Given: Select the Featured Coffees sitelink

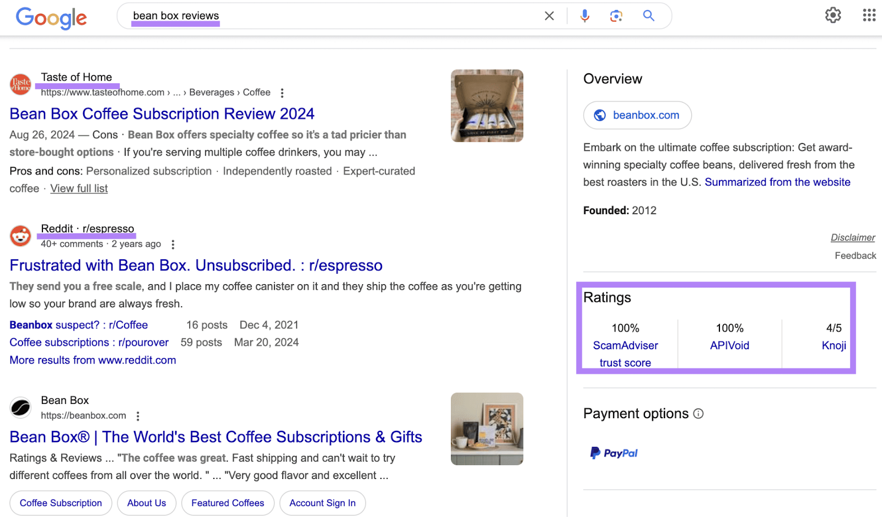Looking at the screenshot, I should (x=228, y=503).
